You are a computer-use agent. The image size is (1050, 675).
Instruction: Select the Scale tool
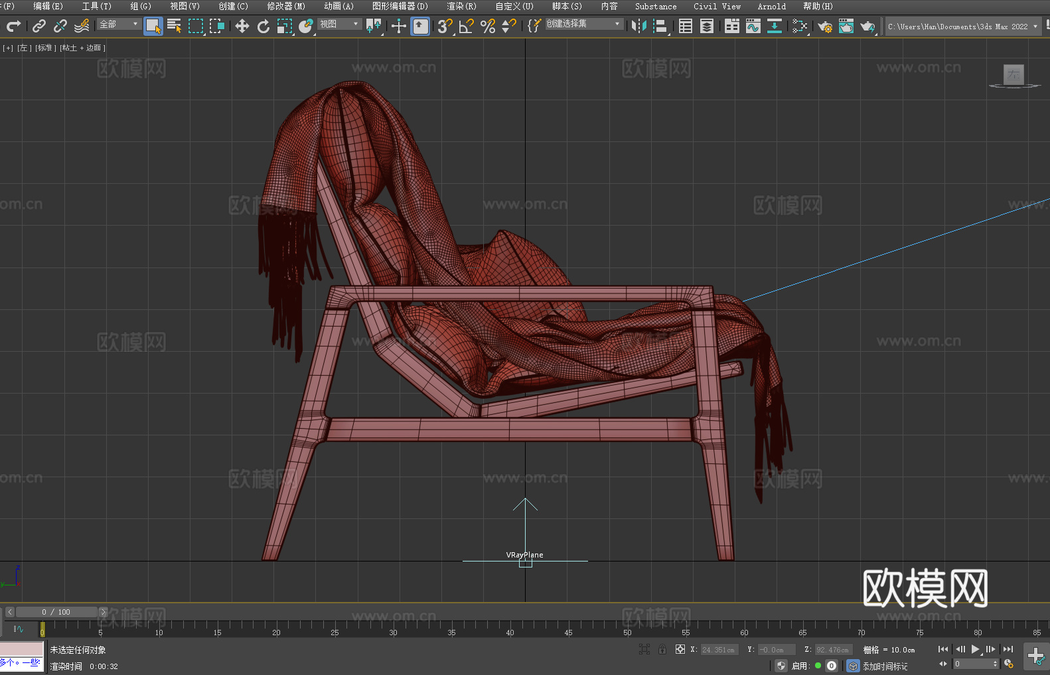point(285,26)
